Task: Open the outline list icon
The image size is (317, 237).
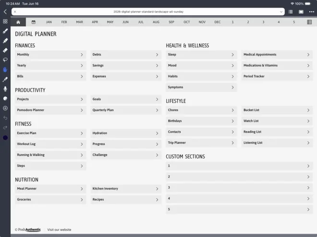Action: coord(291,11)
